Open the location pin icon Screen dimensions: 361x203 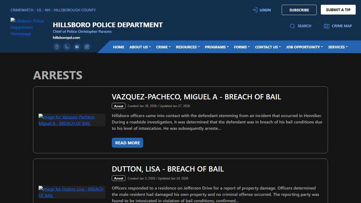(x=57, y=47)
